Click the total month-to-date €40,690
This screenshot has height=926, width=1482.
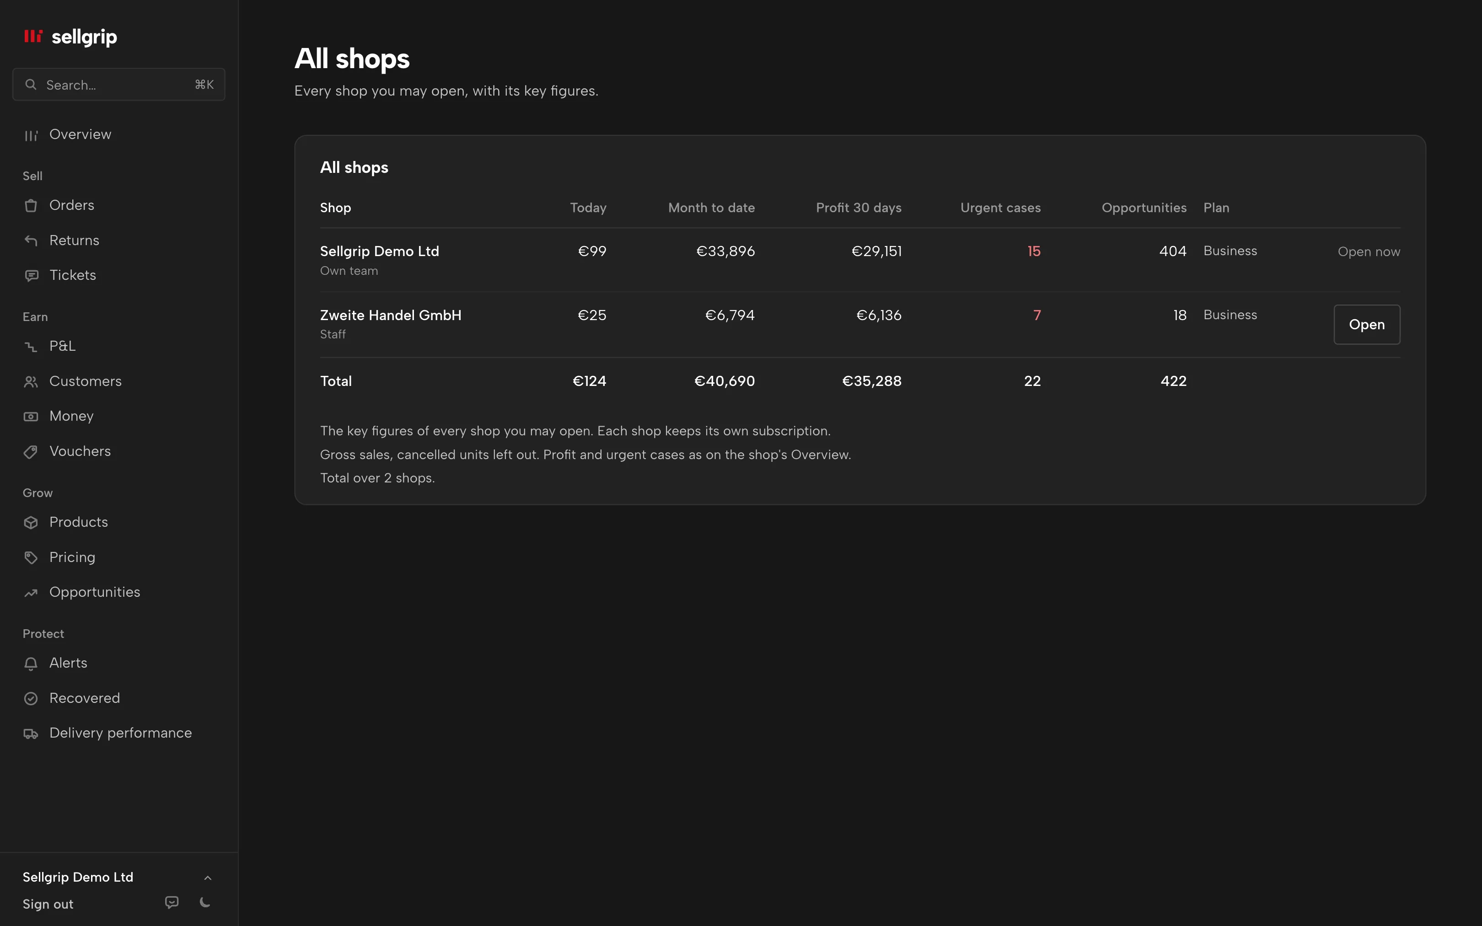724,381
